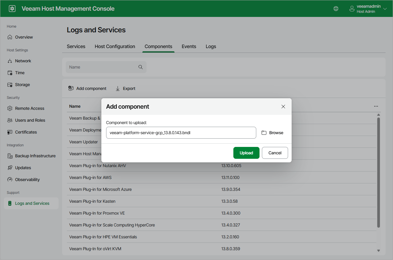Select the Veeam Plug-in for Kasten row
This screenshot has height=260, width=393.
tap(221, 201)
